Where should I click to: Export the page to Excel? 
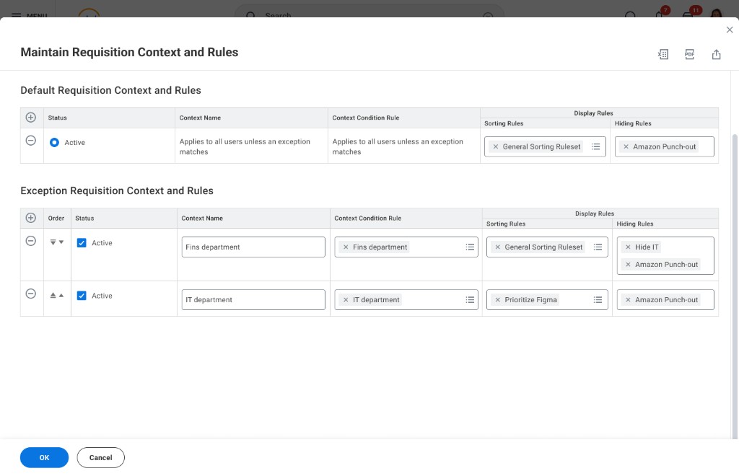[663, 55]
